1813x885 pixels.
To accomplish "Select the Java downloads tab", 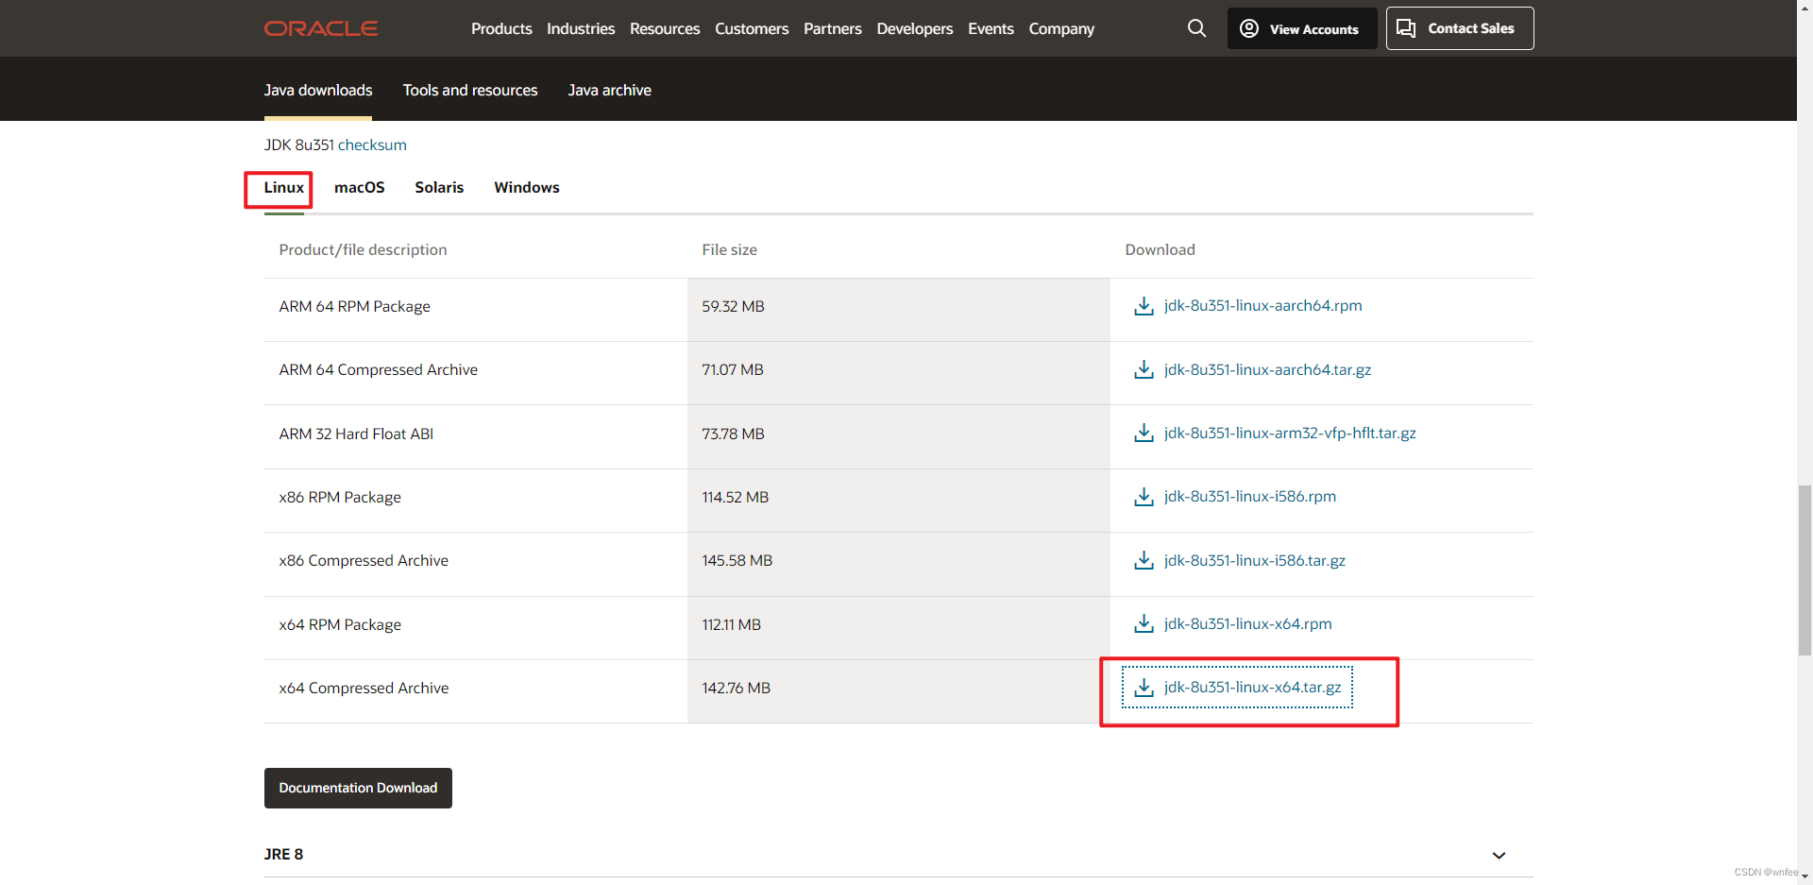I will (x=318, y=90).
